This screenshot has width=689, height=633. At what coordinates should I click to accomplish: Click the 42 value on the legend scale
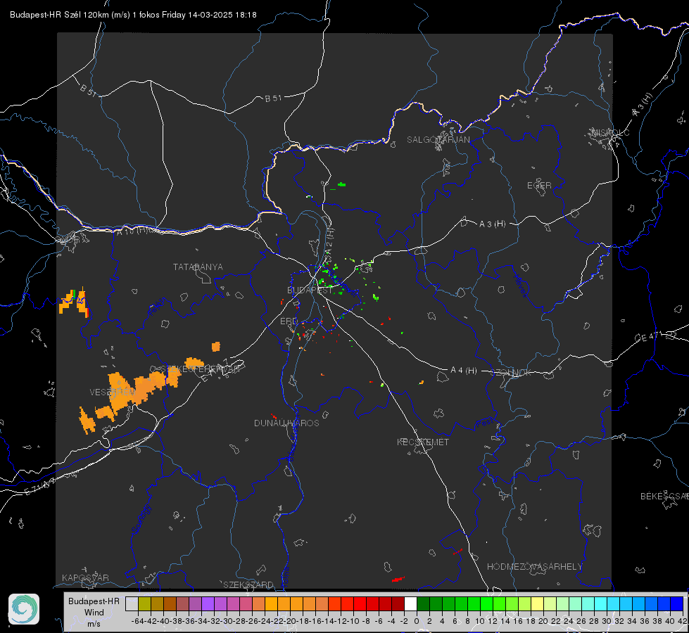pyautogui.click(x=683, y=621)
